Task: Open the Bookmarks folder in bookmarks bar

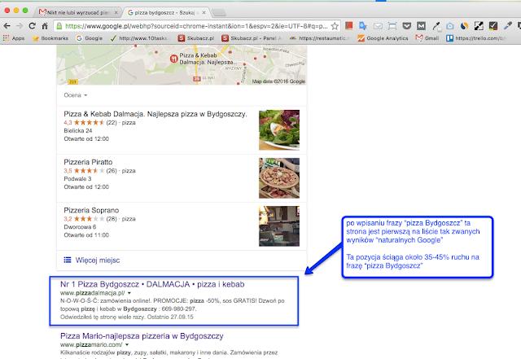Action: point(50,38)
